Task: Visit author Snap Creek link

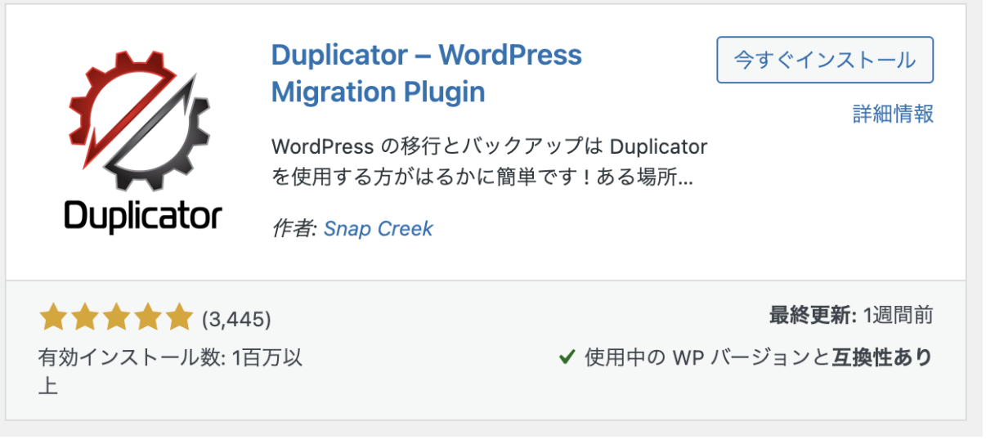Action: tap(379, 229)
